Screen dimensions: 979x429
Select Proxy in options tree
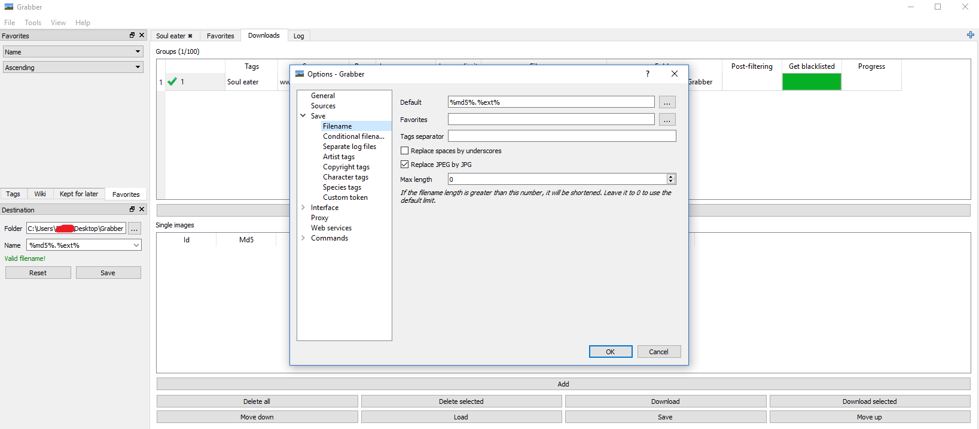click(x=319, y=218)
